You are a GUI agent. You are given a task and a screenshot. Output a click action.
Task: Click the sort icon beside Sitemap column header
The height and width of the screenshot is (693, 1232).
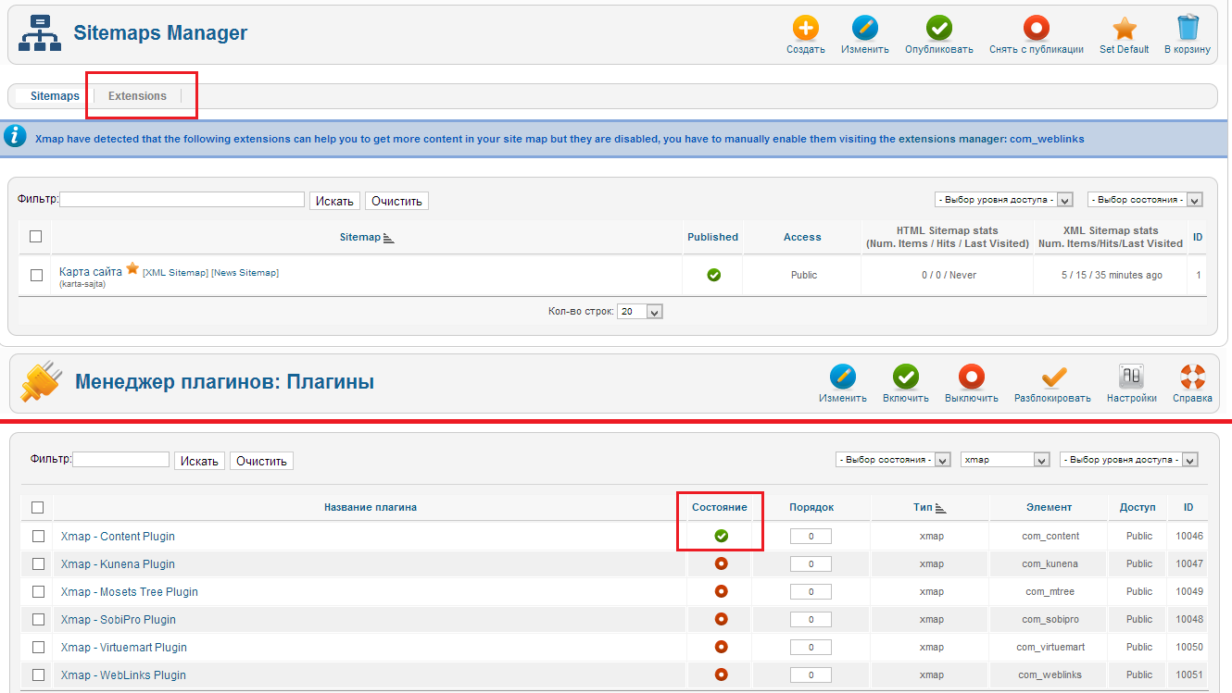(x=389, y=238)
